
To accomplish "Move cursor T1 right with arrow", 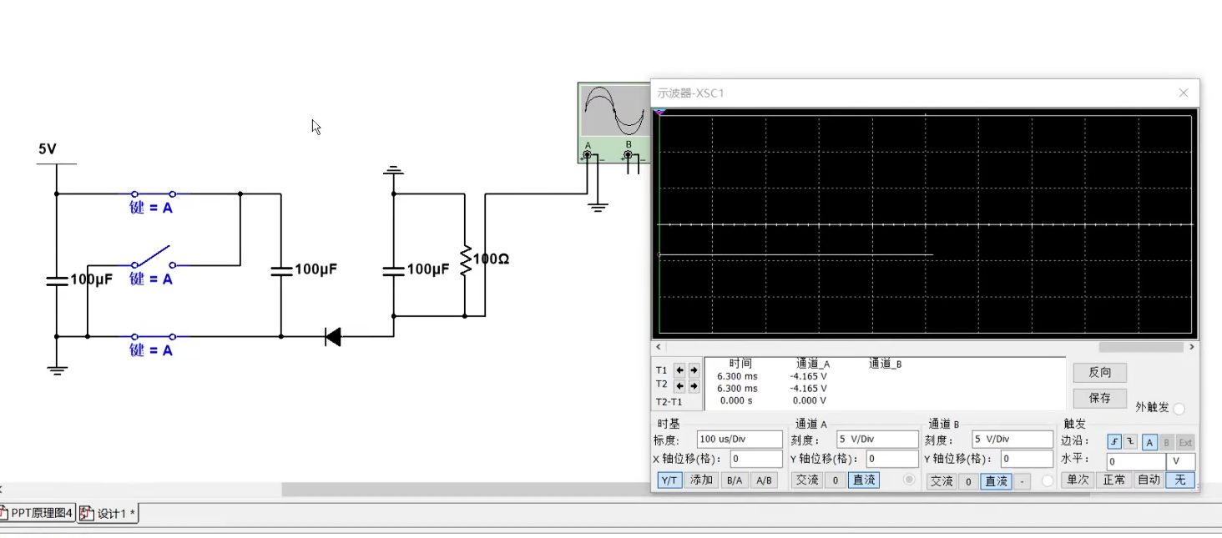I will (x=694, y=370).
